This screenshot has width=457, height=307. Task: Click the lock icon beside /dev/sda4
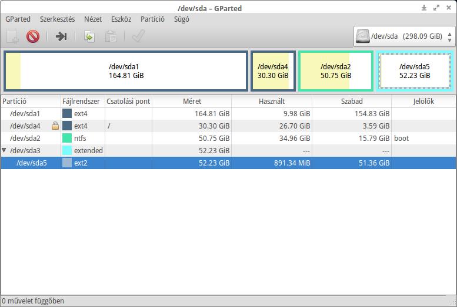55,126
